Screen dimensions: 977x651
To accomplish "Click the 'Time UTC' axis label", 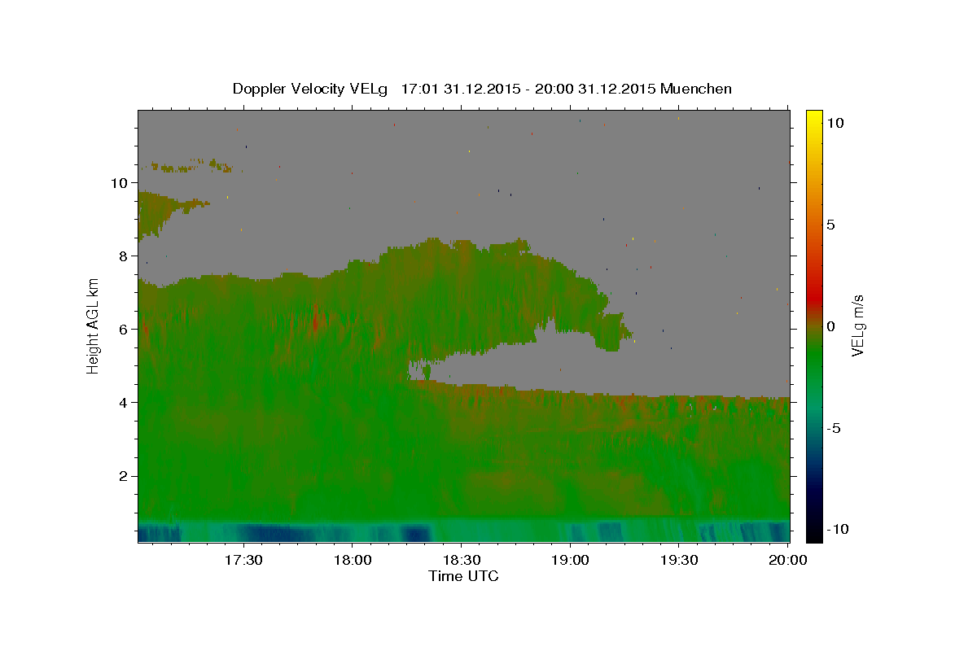I will pos(463,576).
